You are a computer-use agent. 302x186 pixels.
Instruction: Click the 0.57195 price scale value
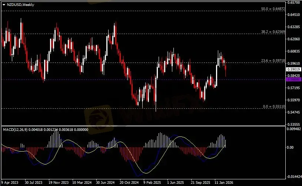pos(294,88)
